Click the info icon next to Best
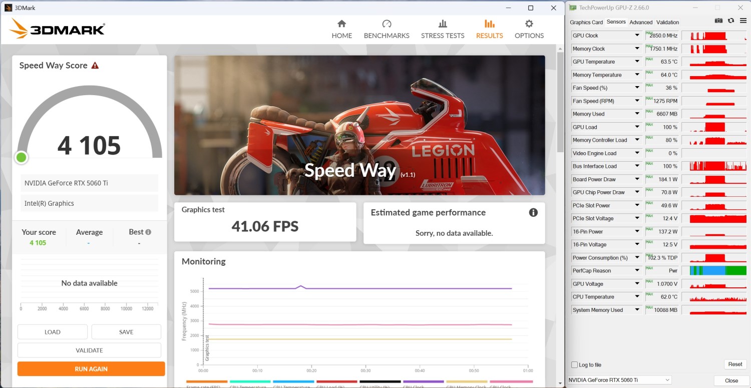Image resolution: width=751 pixels, height=388 pixels. coord(148,232)
